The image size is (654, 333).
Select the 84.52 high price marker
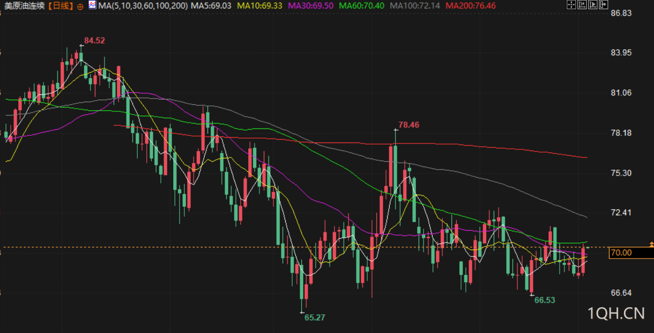coord(94,40)
